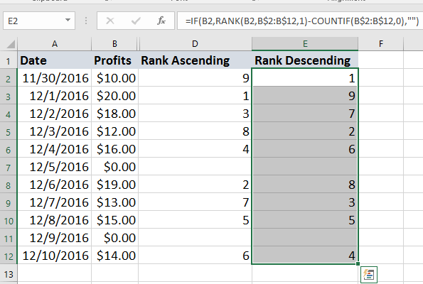423x284 pixels.
Task: Select the cell with date 12/5/2016
Action: coord(55,167)
